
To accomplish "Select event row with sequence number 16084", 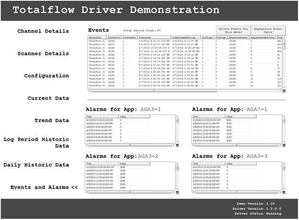I will click(x=185, y=41).
